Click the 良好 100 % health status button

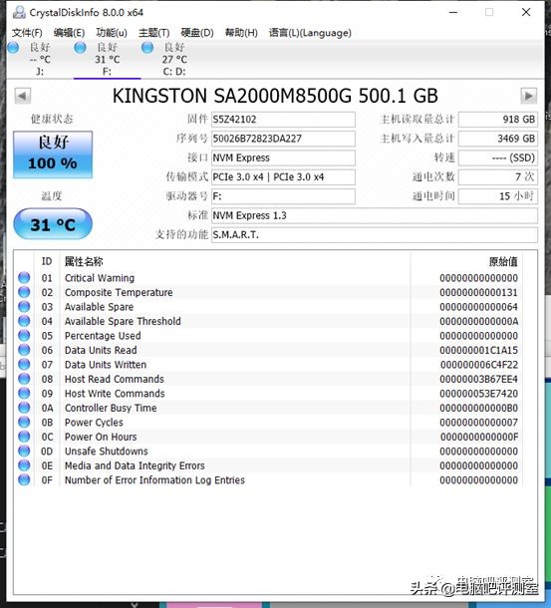pyautogui.click(x=53, y=154)
